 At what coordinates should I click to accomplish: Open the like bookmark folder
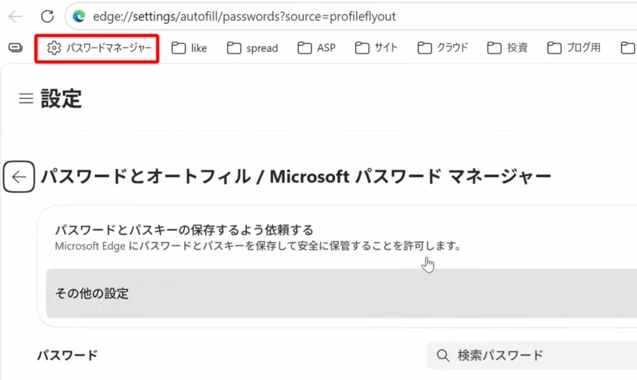click(x=189, y=48)
